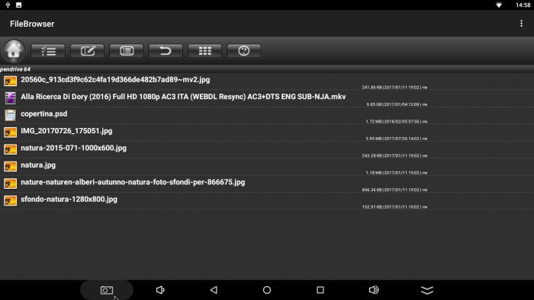The width and height of the screenshot is (534, 300).
Task: Tap the Android back triangle
Action: 214,290
